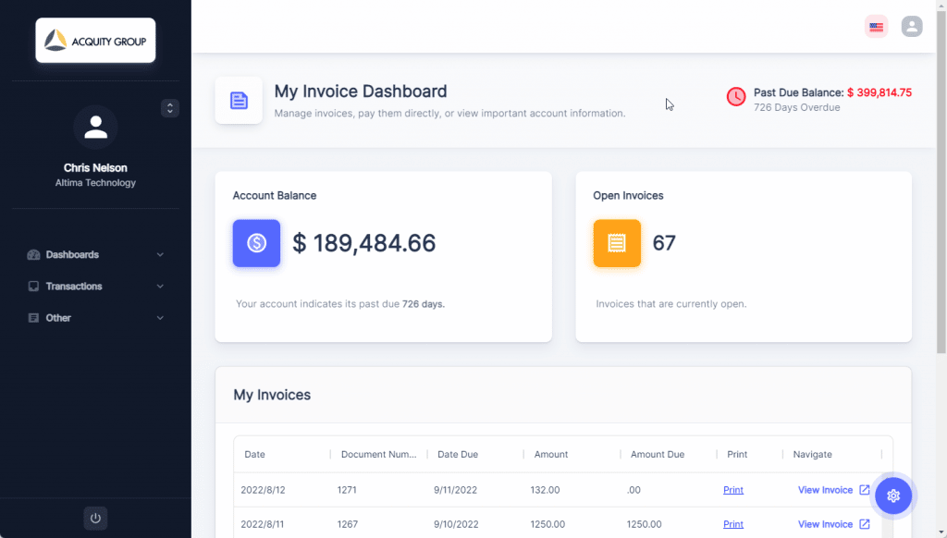Open the Other section in the sidebar
The image size is (947, 538).
click(59, 317)
